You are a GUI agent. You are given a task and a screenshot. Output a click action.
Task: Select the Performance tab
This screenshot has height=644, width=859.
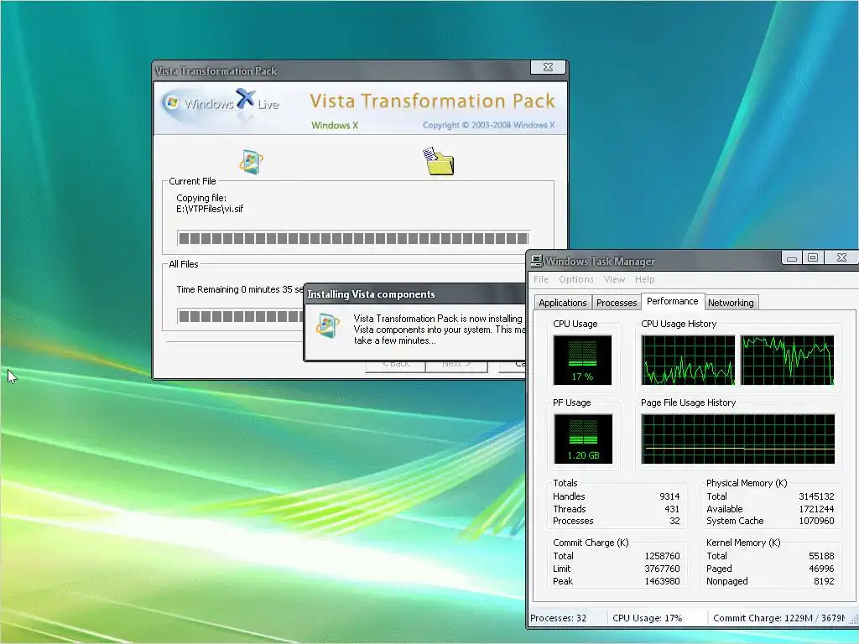(x=672, y=301)
